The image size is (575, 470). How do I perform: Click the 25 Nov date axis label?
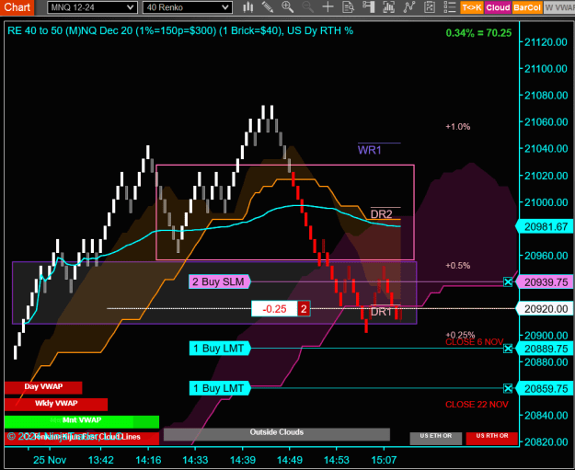pos(50,460)
